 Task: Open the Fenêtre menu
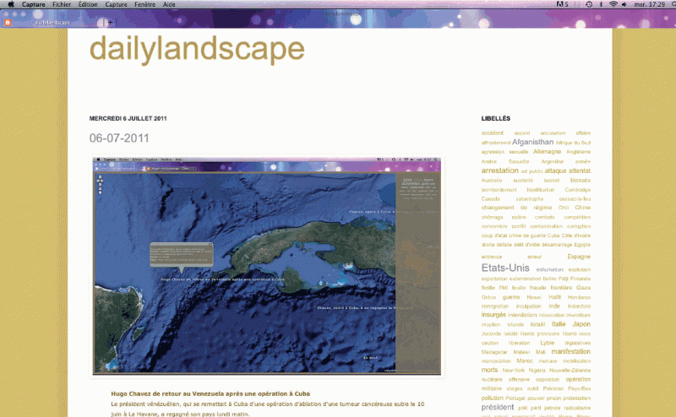click(x=145, y=4)
